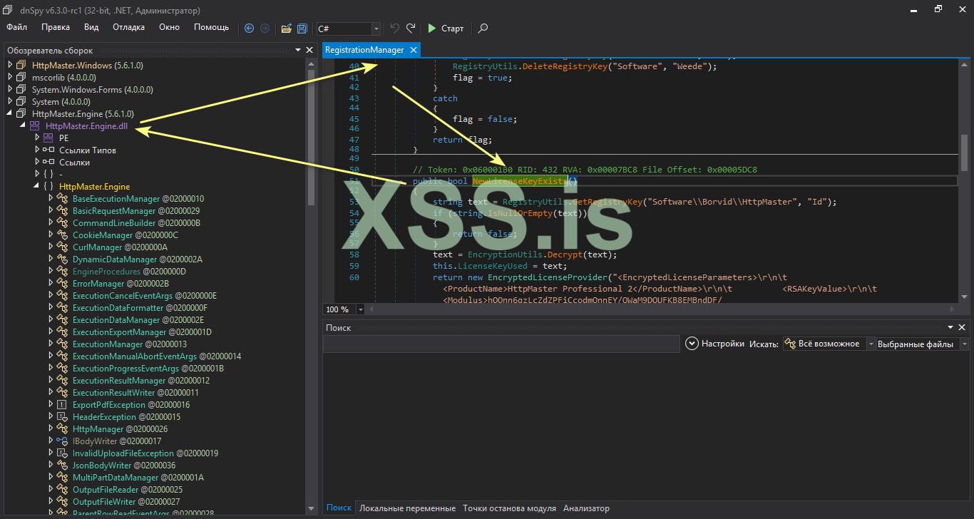Click the open file folder icon
This screenshot has width=974, height=519.
point(286,29)
